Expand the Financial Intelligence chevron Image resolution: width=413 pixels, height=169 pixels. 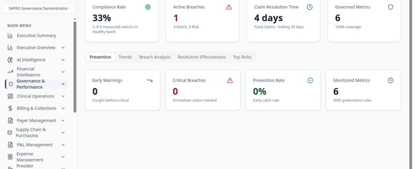[63, 72]
